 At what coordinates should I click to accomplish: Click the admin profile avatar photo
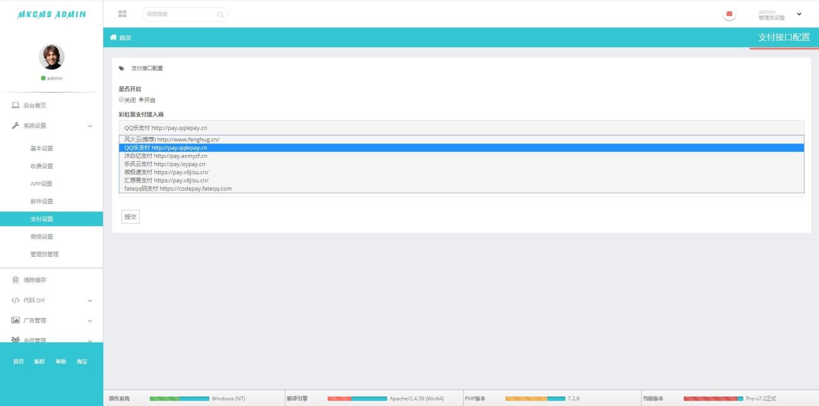(x=52, y=57)
